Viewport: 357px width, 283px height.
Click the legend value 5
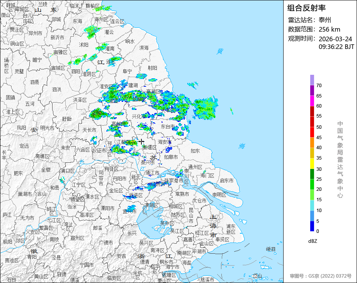point(318,221)
